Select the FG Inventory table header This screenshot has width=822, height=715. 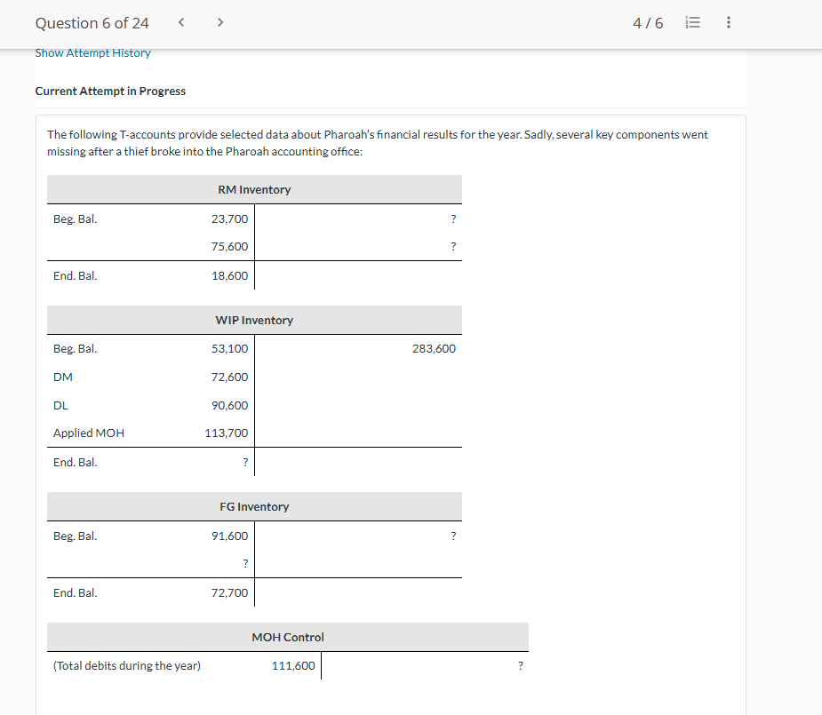[x=254, y=506]
